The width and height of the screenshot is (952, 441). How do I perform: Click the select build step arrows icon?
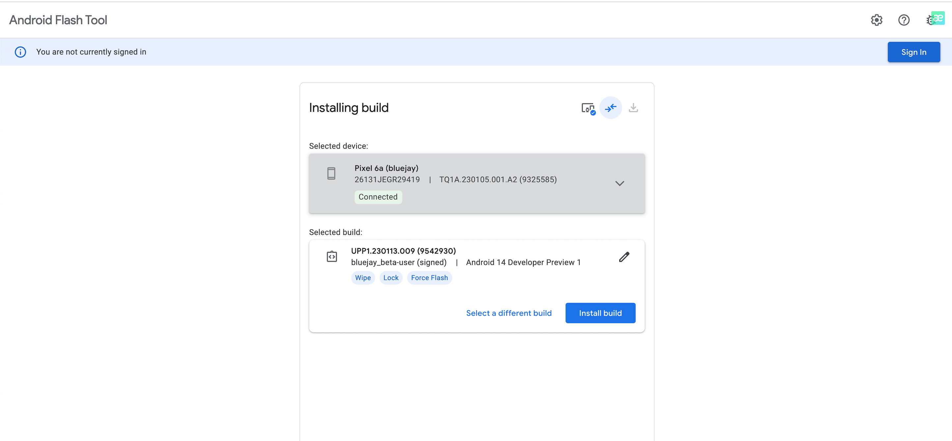(610, 108)
